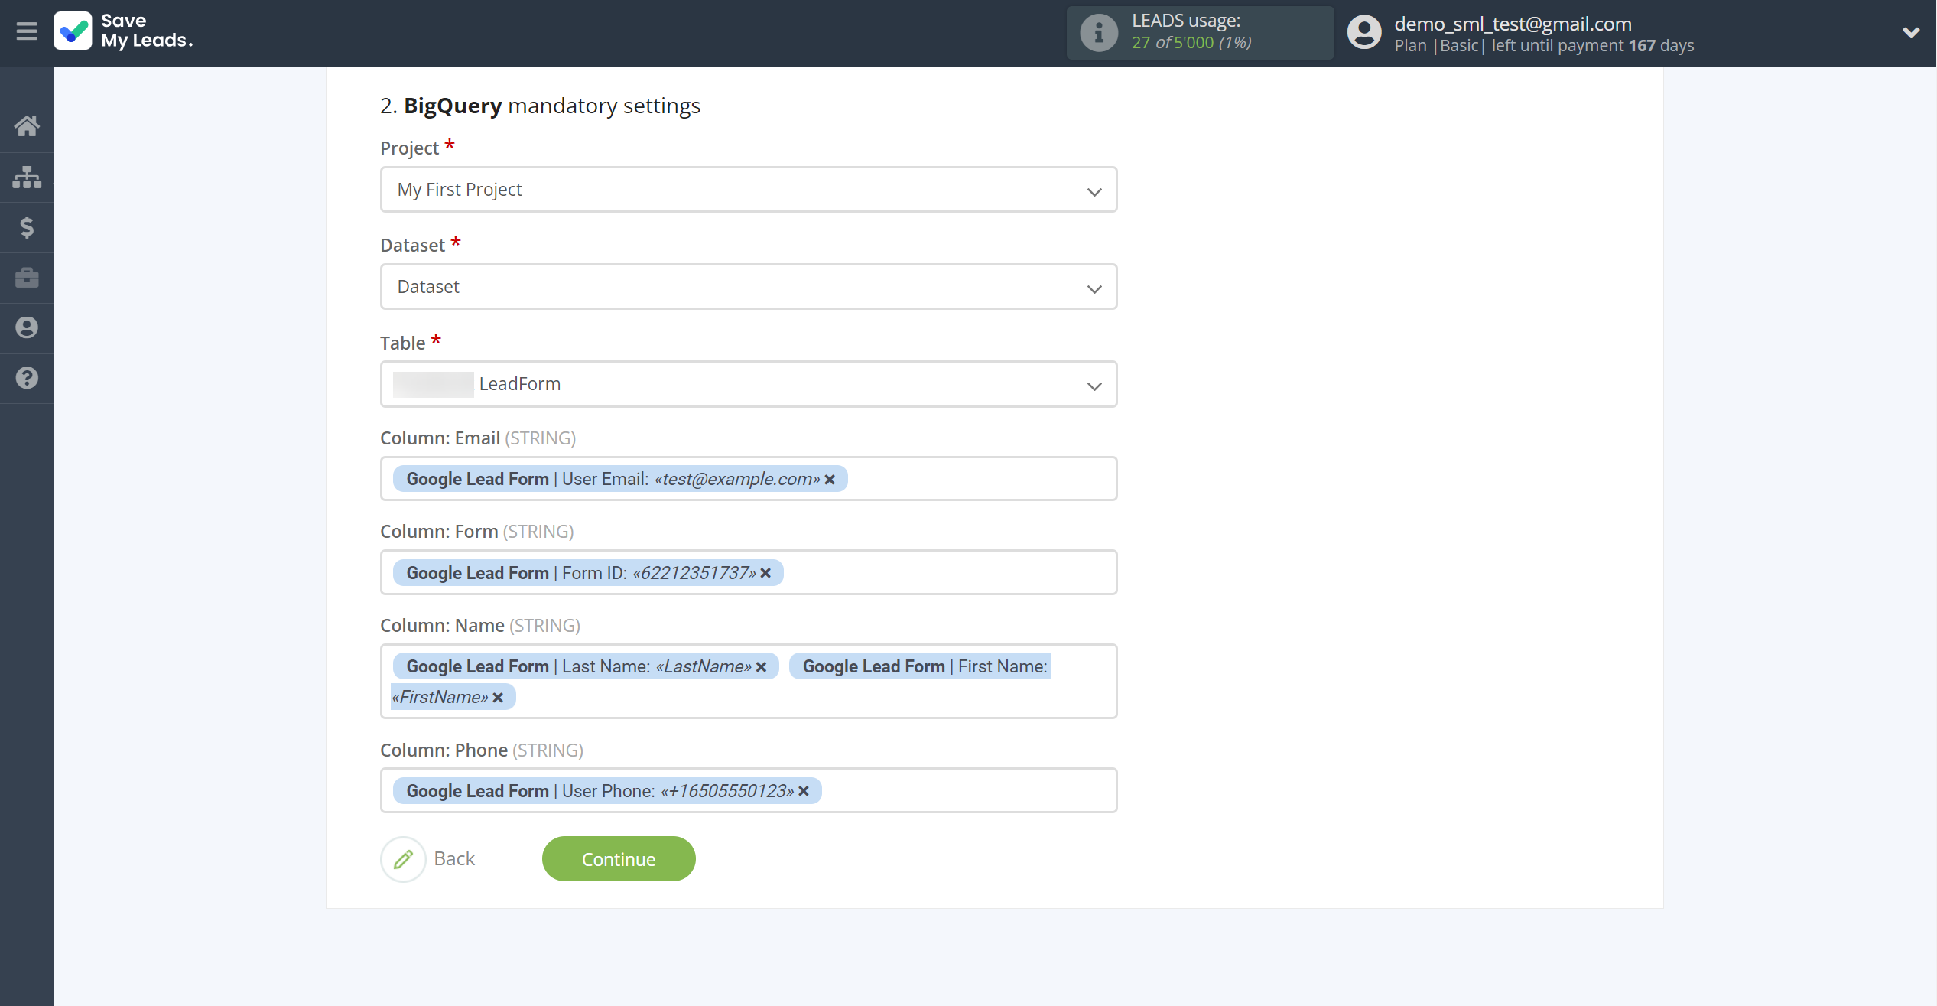This screenshot has height=1006, width=1937.
Task: Remove the User Email tag
Action: (x=830, y=480)
